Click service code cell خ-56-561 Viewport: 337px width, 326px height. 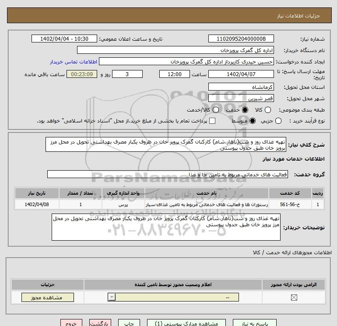click(290, 204)
